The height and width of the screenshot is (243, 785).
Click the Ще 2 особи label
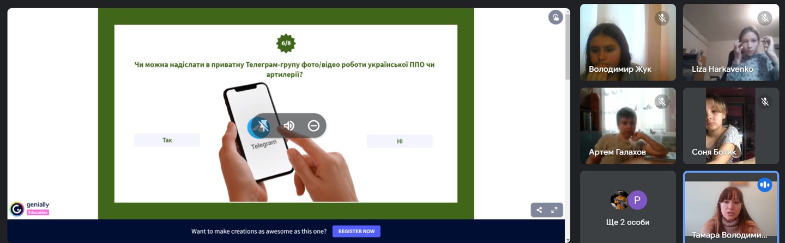[627, 222]
